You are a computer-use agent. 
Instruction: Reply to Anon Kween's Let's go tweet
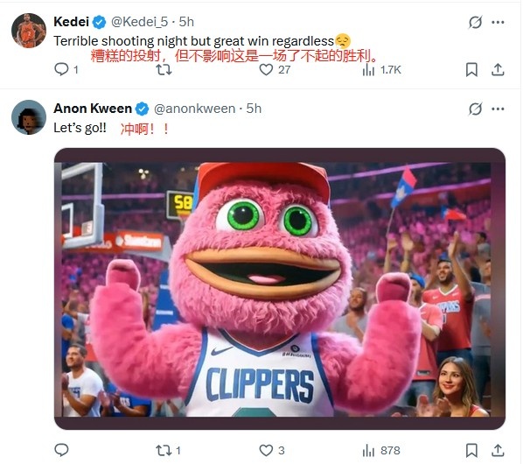(62, 450)
